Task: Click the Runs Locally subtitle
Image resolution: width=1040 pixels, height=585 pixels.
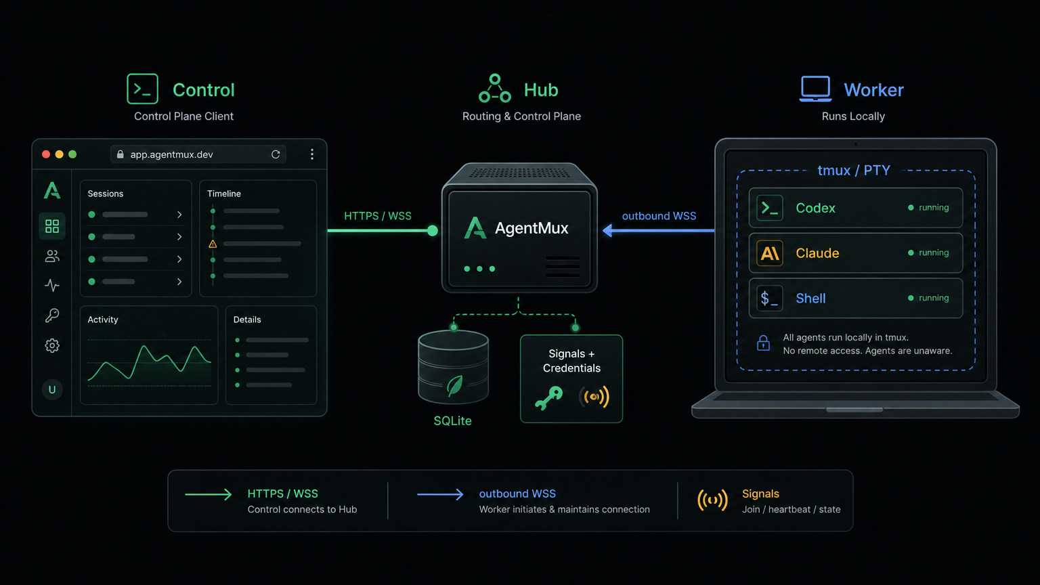Action: pos(853,116)
